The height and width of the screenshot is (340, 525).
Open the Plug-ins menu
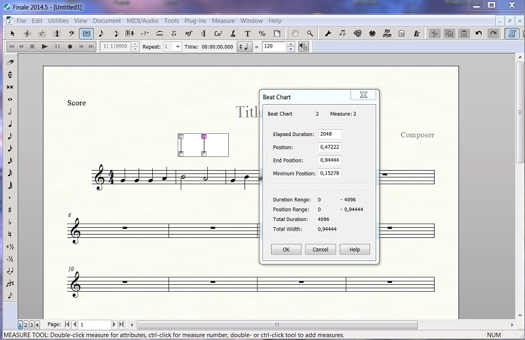pyautogui.click(x=196, y=20)
